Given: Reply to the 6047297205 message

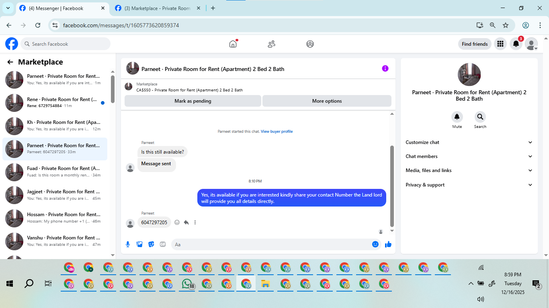Looking at the screenshot, I should [x=186, y=222].
